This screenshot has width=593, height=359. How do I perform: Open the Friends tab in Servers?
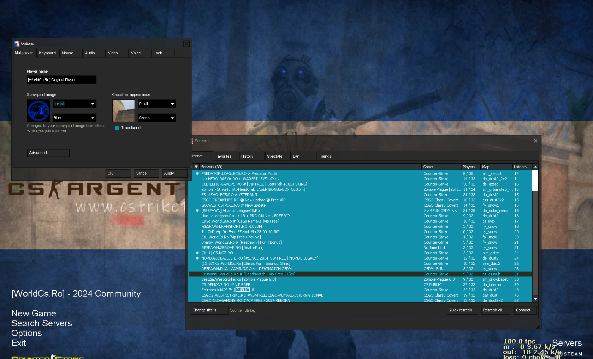pyautogui.click(x=329, y=156)
